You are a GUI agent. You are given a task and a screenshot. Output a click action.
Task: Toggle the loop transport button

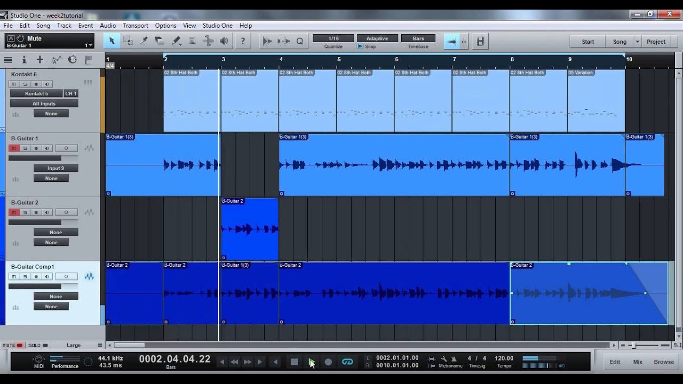347,362
